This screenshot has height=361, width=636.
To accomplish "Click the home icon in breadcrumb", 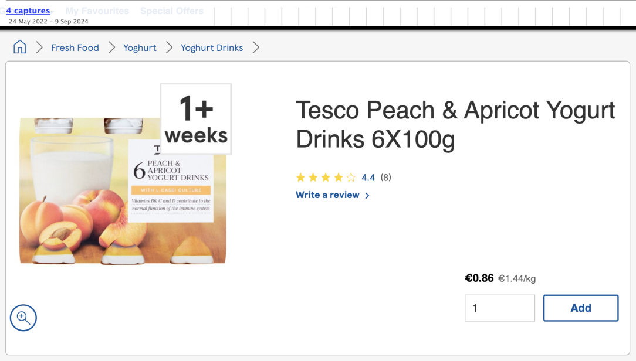I will pyautogui.click(x=19, y=47).
